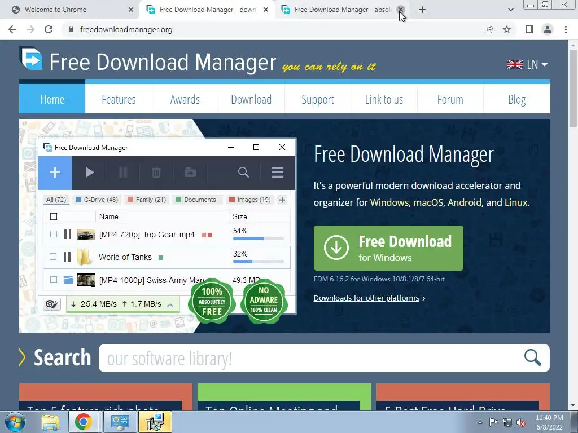The image size is (578, 433).
Task: Switch to Free Download Manager - absolutely tab
Action: click(x=341, y=10)
